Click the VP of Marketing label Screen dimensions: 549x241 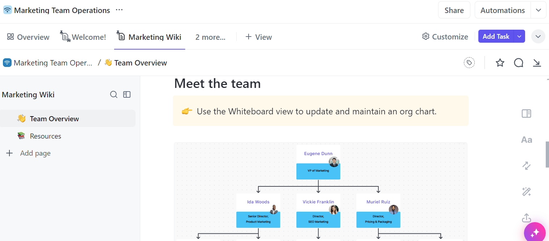tap(318, 171)
